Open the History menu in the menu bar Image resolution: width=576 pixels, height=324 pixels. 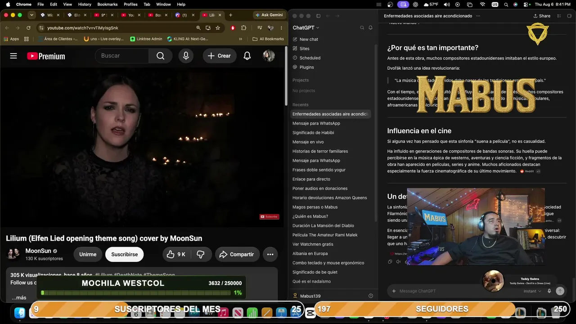point(85,4)
